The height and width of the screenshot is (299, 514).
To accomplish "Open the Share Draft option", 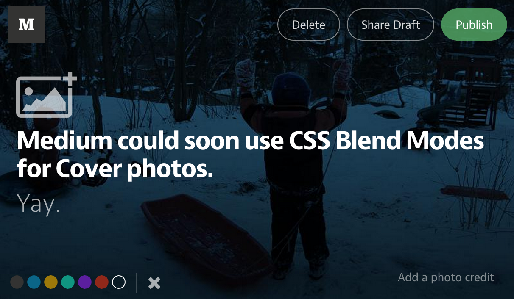I will 391,25.
